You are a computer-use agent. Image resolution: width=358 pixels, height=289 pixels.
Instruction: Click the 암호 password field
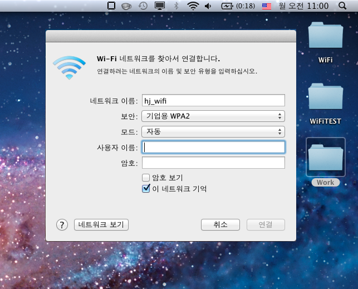pos(213,163)
